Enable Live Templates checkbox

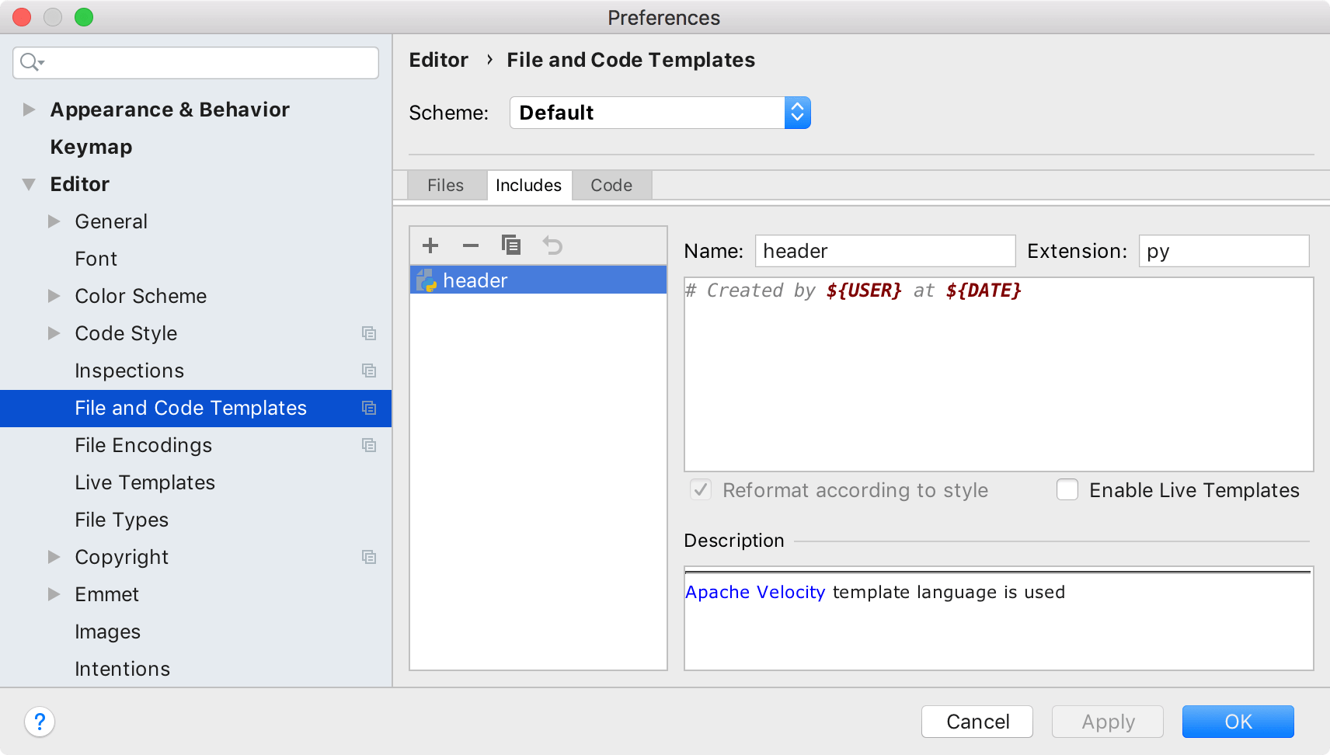[x=1067, y=489]
